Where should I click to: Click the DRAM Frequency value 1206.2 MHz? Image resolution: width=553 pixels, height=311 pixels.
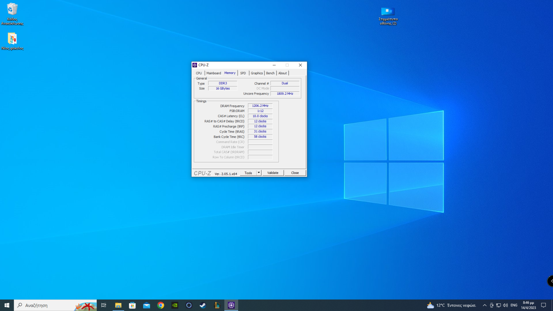pos(260,106)
